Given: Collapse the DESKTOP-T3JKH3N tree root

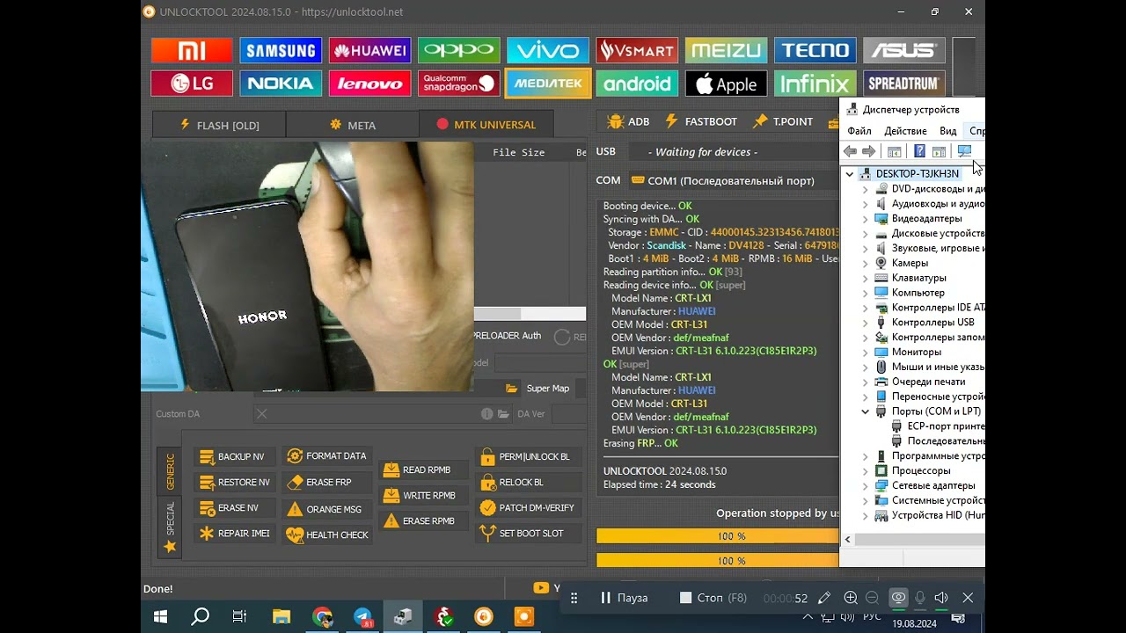Looking at the screenshot, I should [850, 174].
